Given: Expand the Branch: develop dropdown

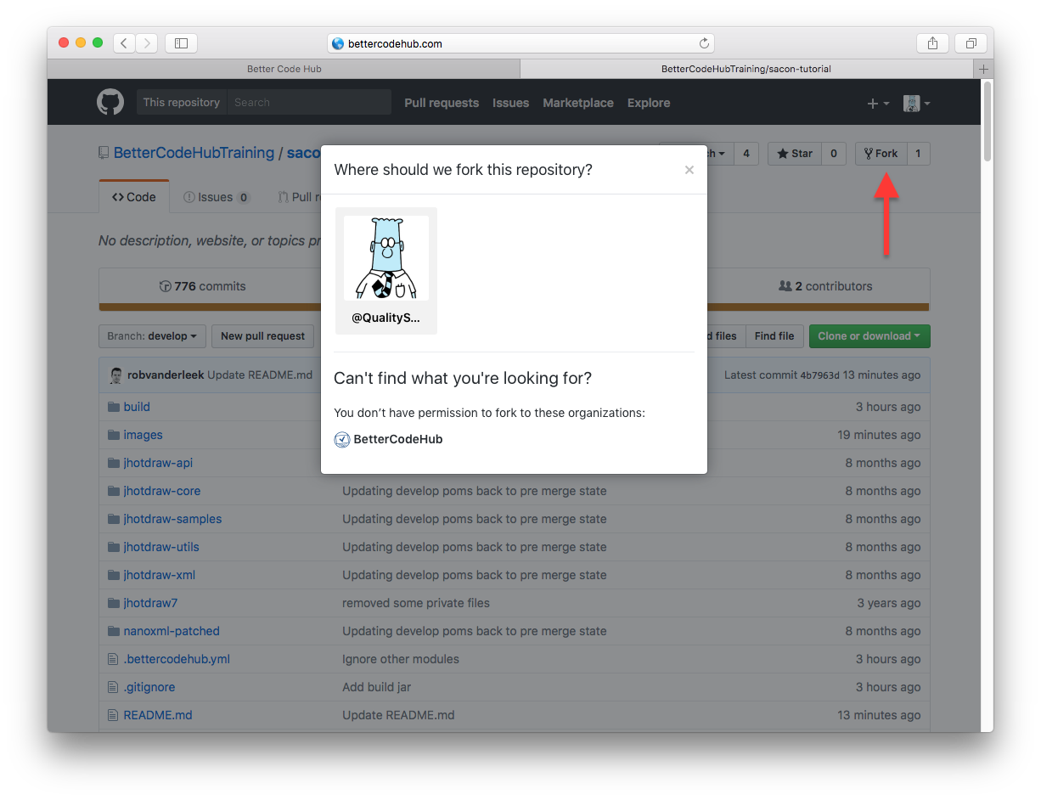Looking at the screenshot, I should (151, 336).
